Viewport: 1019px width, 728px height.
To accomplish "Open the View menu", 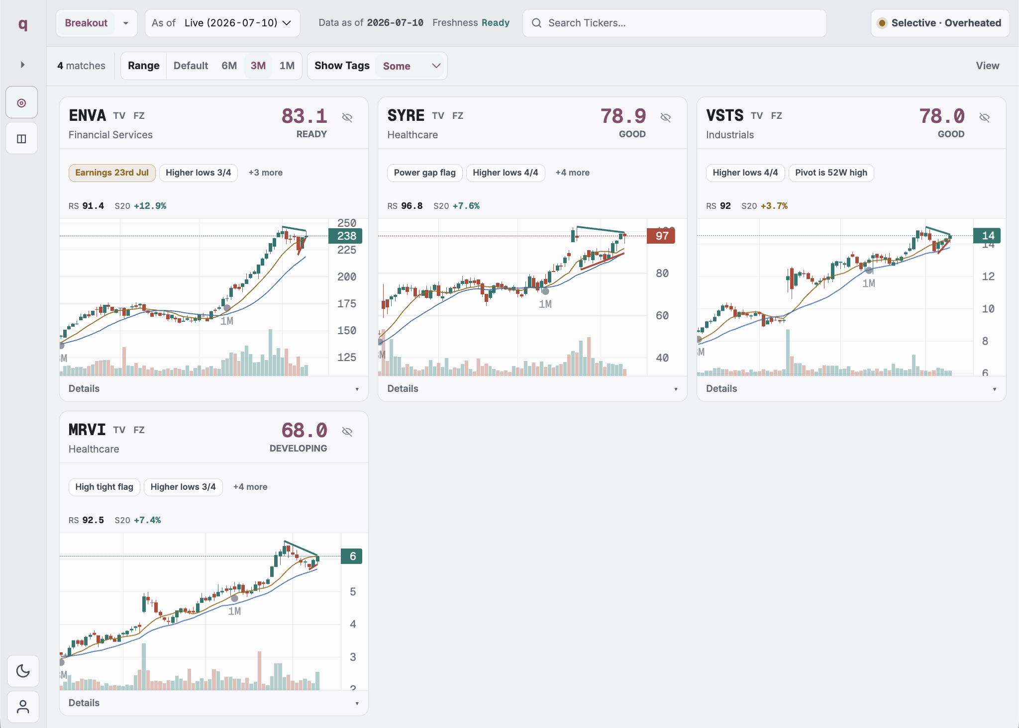I will 987,66.
